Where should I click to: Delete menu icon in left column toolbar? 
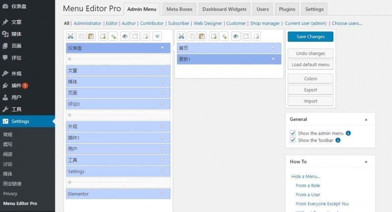pos(146,36)
